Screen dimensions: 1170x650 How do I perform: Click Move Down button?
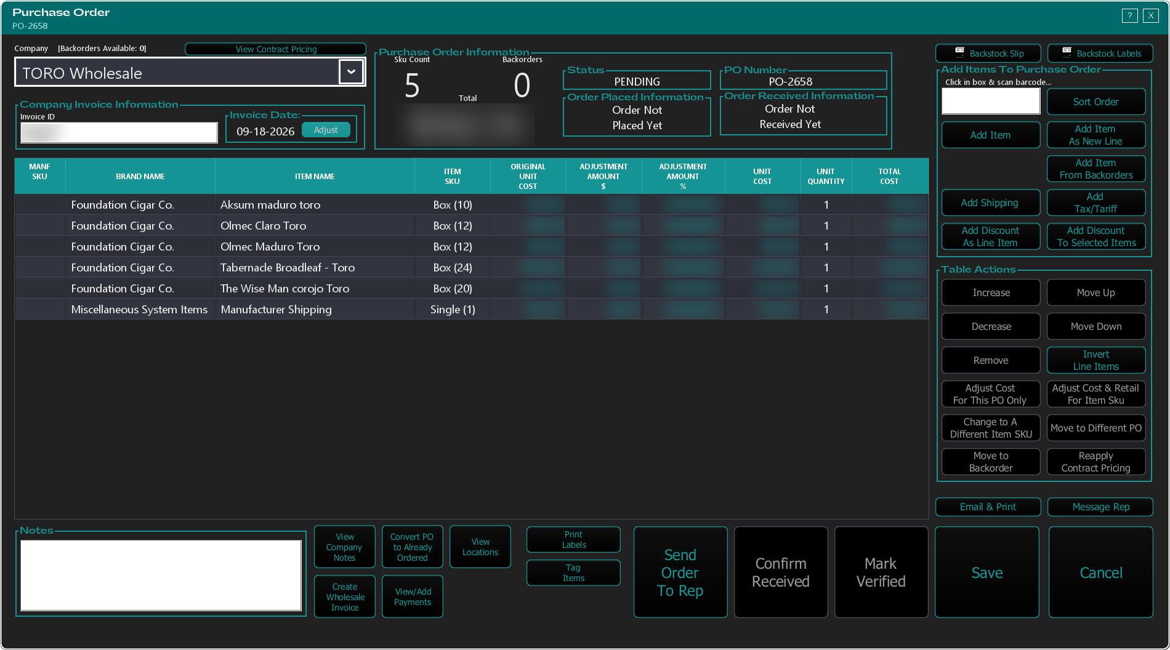(1096, 326)
